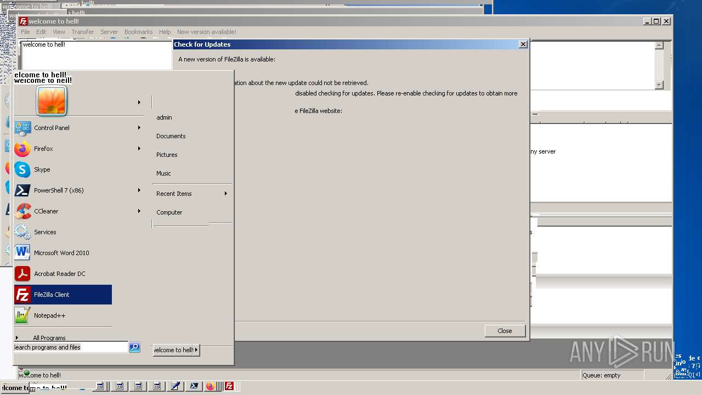Open the Help menu

[x=165, y=32]
